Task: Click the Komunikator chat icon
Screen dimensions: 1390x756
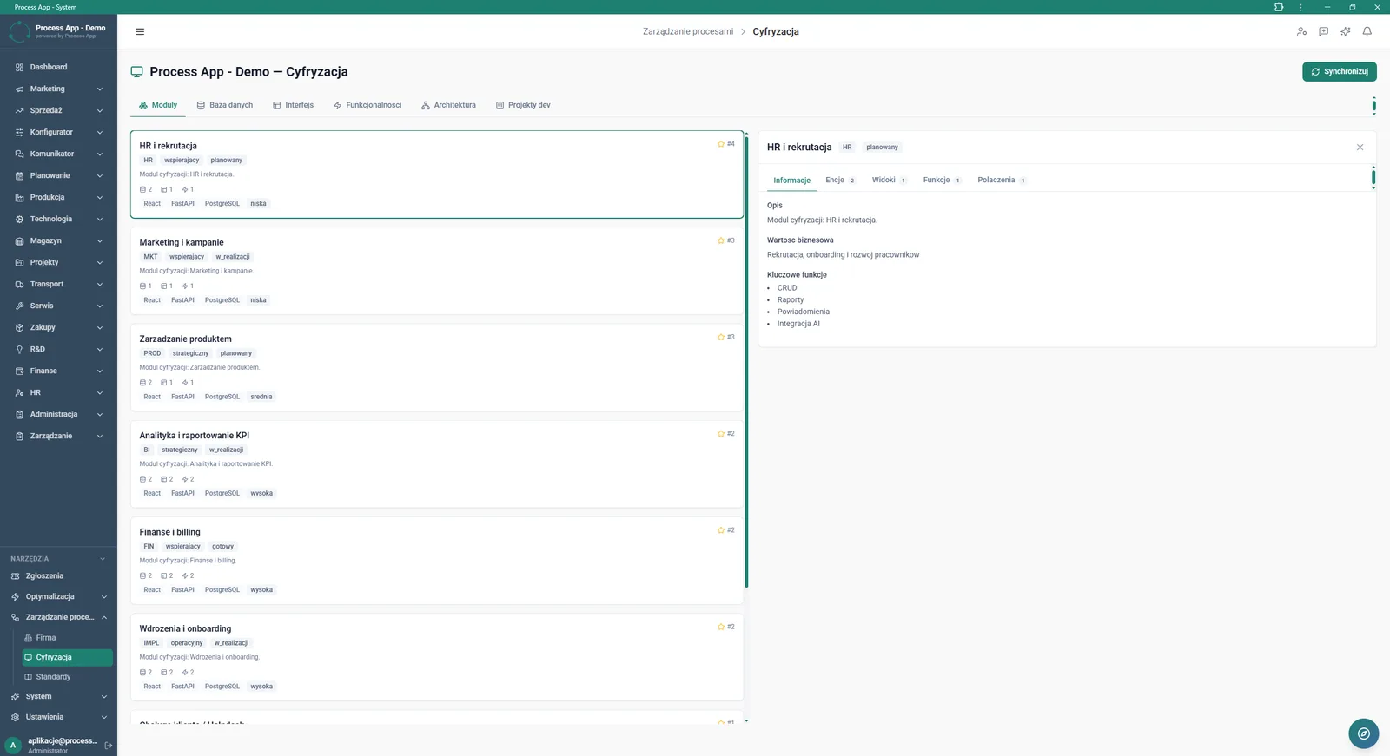Action: (19, 154)
